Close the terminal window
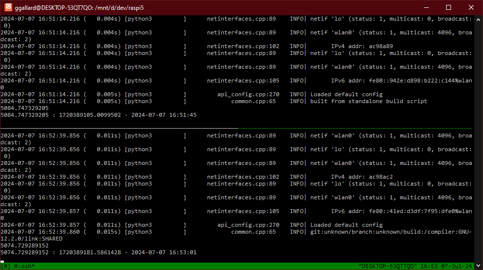Image resolution: width=483 pixels, height=270 pixels. [471, 7]
